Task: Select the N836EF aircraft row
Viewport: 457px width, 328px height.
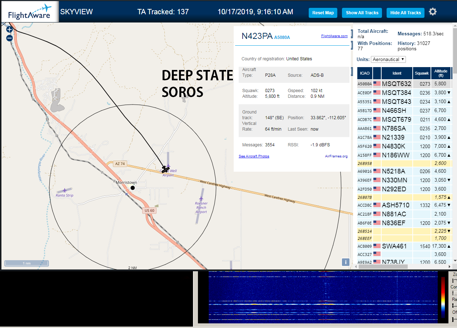Action: 404,223
